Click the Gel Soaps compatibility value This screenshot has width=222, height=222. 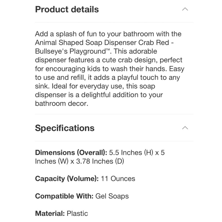click(112, 196)
